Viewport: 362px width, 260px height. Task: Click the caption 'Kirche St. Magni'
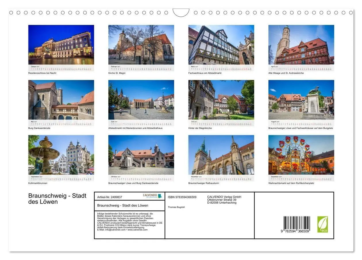[117, 73]
